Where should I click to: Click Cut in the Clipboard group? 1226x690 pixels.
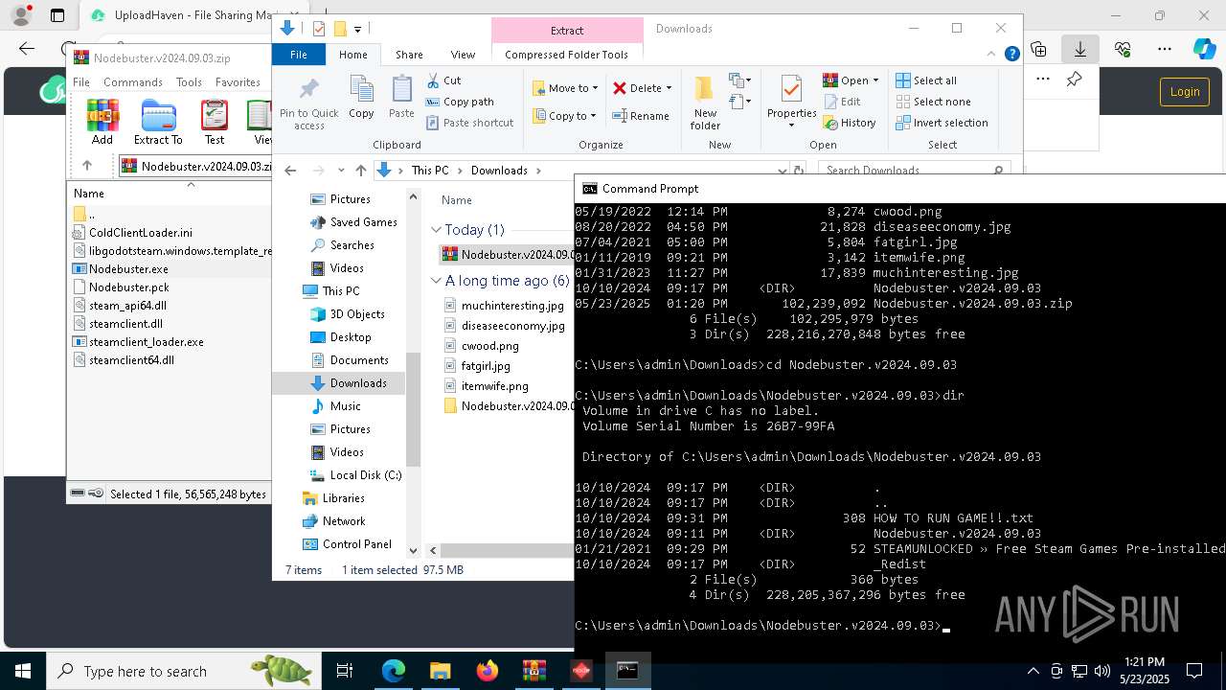tap(443, 80)
